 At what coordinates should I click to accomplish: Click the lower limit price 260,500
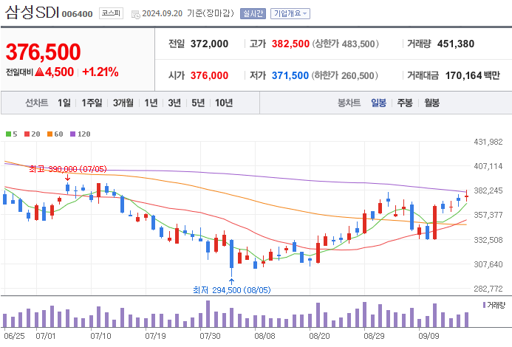coord(358,76)
